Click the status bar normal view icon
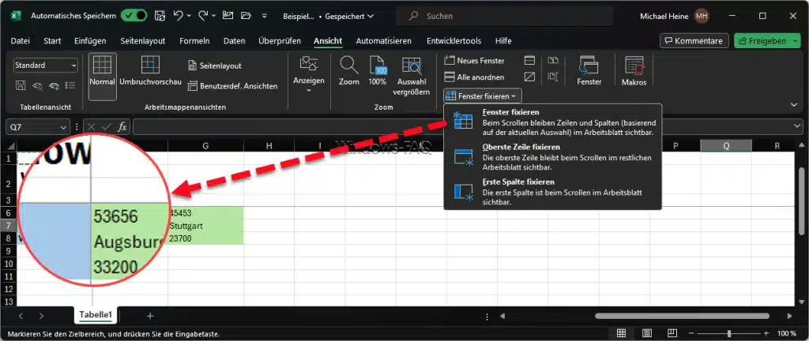Image resolution: width=809 pixels, height=341 pixels. [622, 333]
